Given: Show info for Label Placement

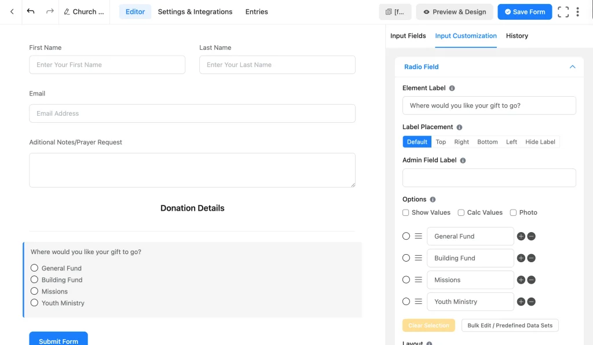Looking at the screenshot, I should click(x=459, y=127).
